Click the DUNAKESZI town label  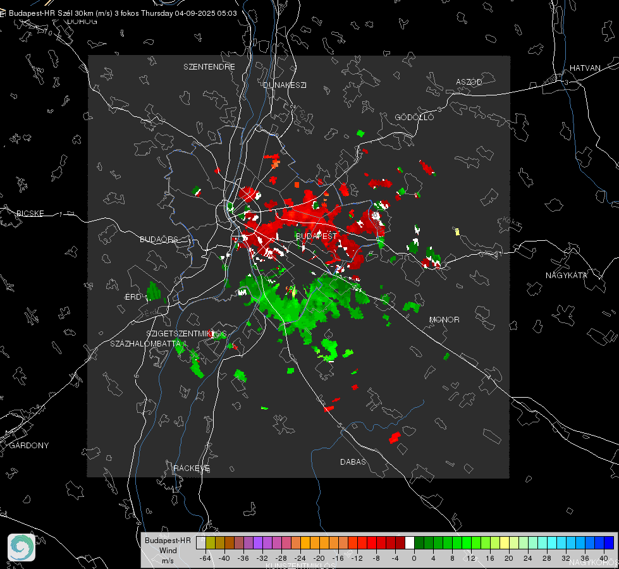285,85
